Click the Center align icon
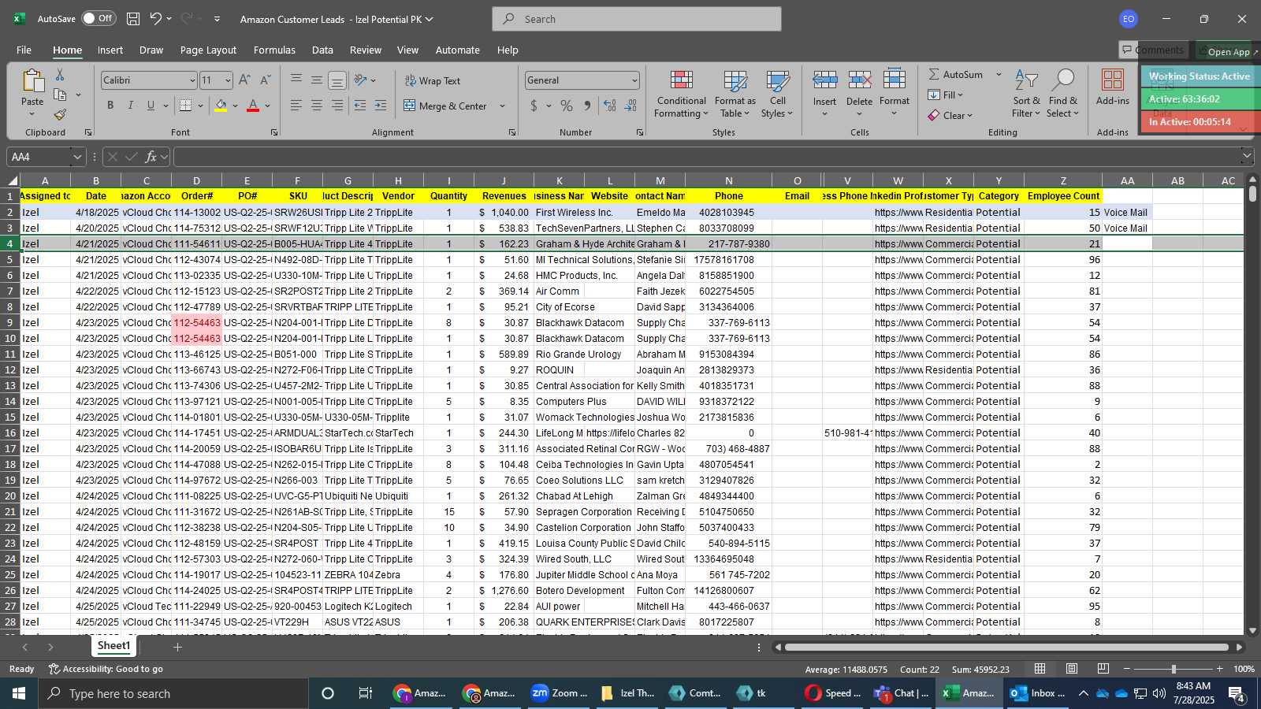1261x709 pixels. tap(317, 106)
